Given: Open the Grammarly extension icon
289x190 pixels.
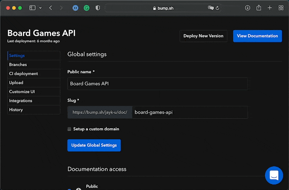Looking at the screenshot, I should 86,8.
